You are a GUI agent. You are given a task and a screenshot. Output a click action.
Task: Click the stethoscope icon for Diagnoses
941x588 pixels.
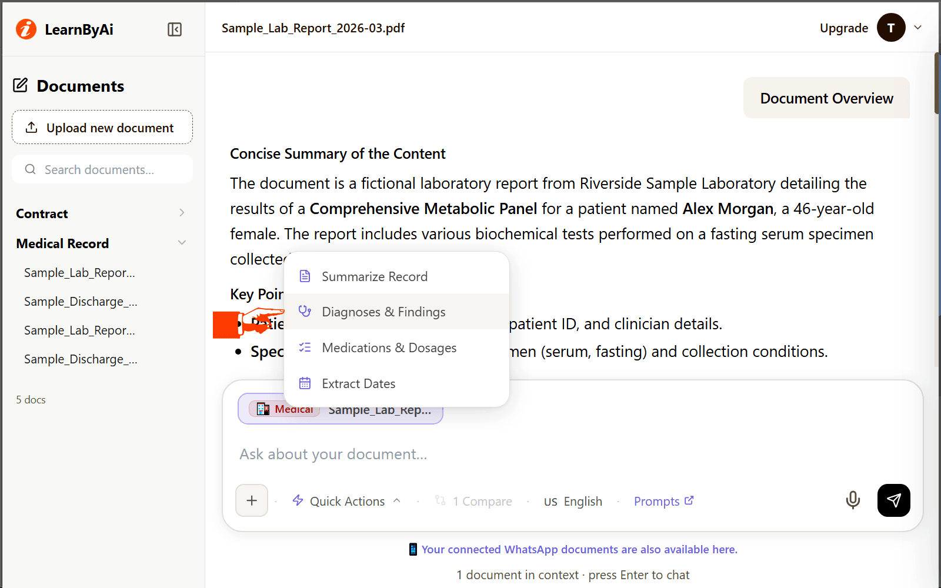point(305,312)
